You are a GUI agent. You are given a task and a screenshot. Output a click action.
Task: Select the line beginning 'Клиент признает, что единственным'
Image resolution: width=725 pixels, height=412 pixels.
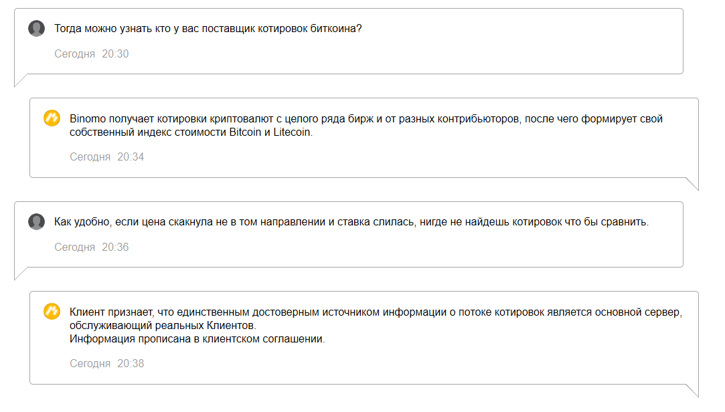(376, 312)
